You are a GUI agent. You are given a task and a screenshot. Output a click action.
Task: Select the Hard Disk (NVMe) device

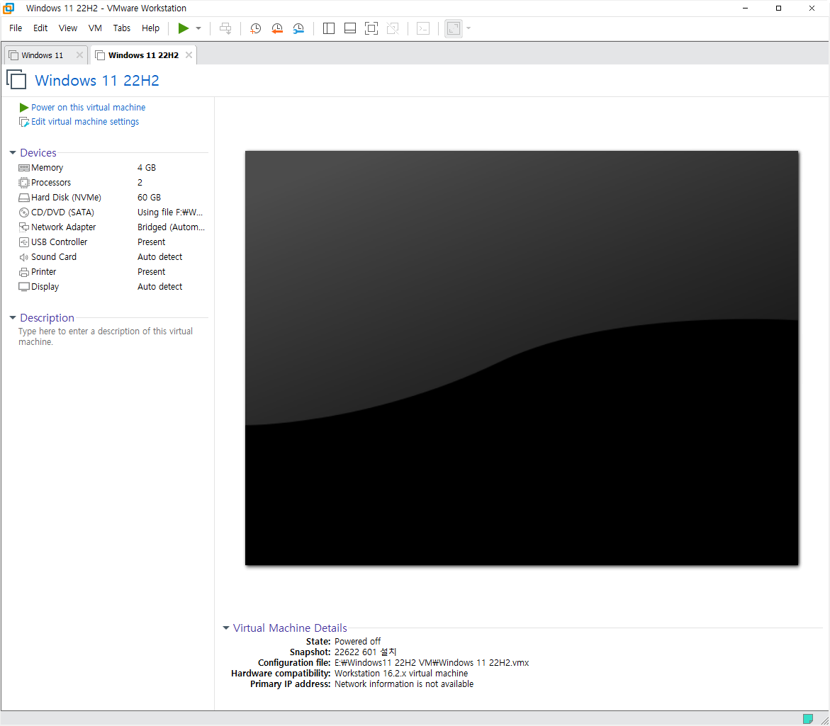[112, 197]
